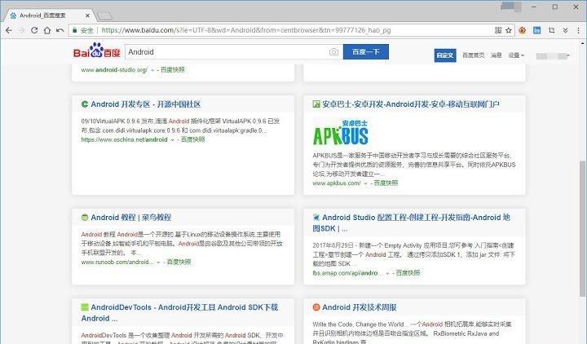Open 百度快照 for runoob result
Screen dimensions: 587x344
click(179, 262)
